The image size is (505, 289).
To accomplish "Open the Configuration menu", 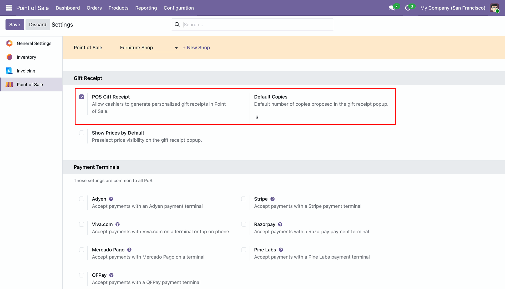I will point(179,8).
